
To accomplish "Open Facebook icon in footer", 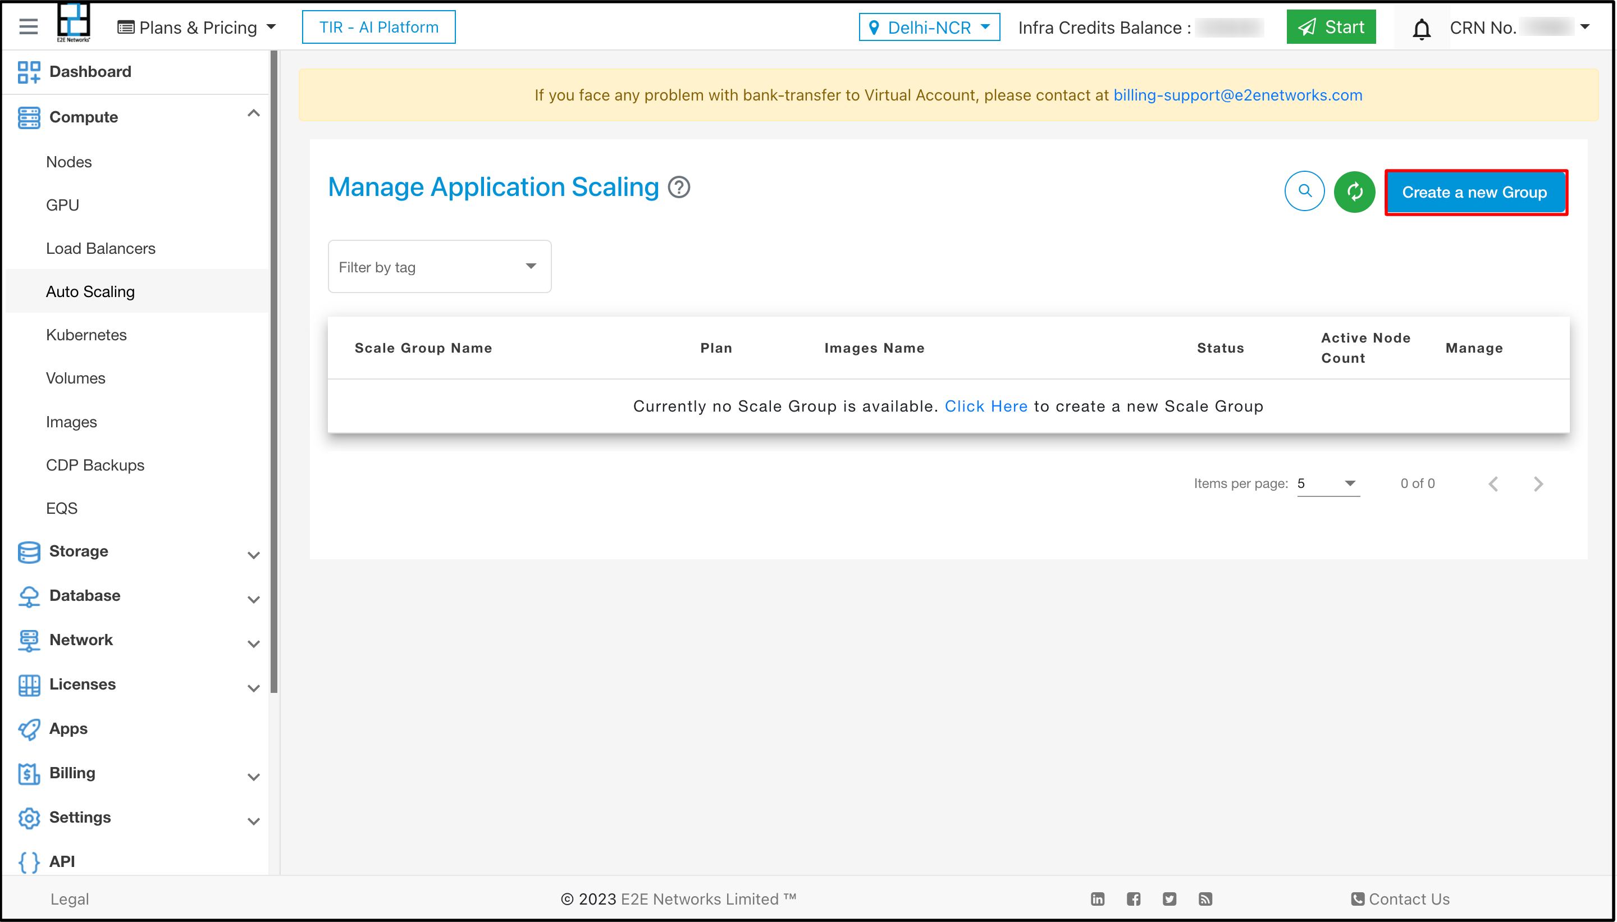I will coord(1133,899).
